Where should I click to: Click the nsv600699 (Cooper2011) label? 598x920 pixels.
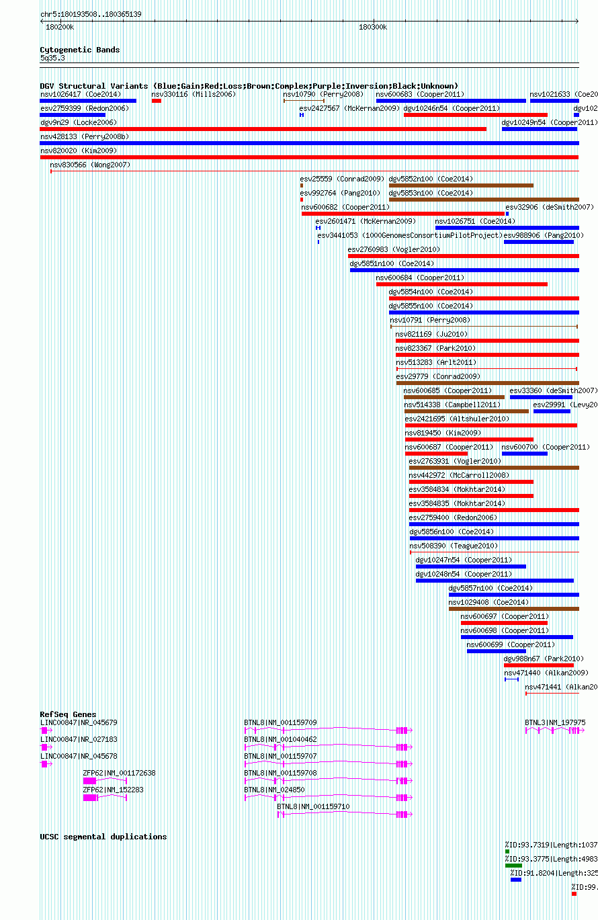[x=511, y=644]
